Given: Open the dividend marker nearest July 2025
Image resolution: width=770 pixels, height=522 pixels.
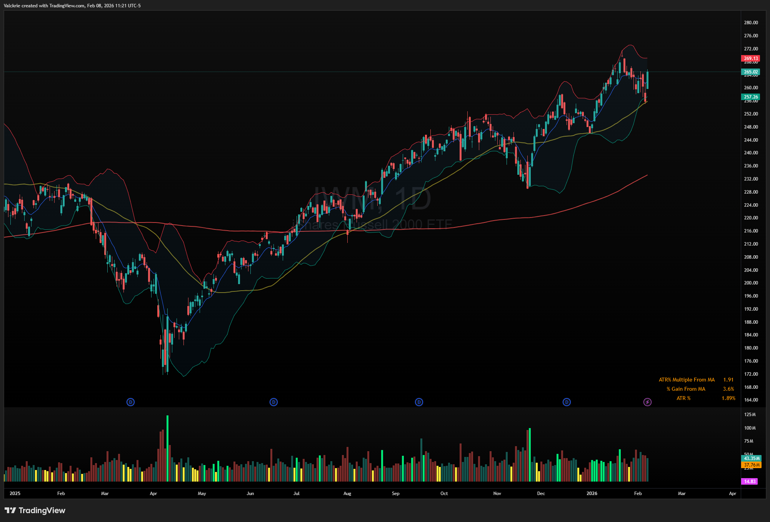Looking at the screenshot, I should click(273, 402).
